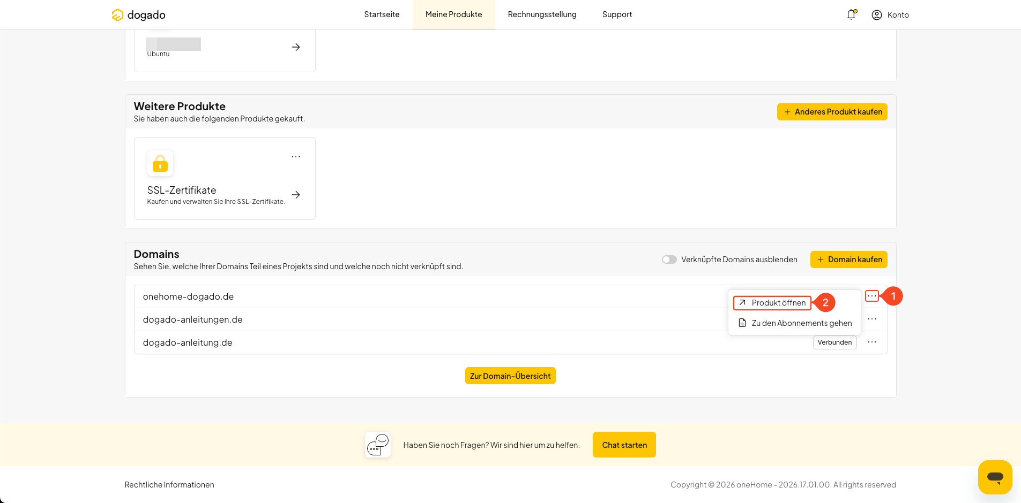Click the SSL-Zertifikate lock icon
This screenshot has height=503, width=1021.
[160, 163]
